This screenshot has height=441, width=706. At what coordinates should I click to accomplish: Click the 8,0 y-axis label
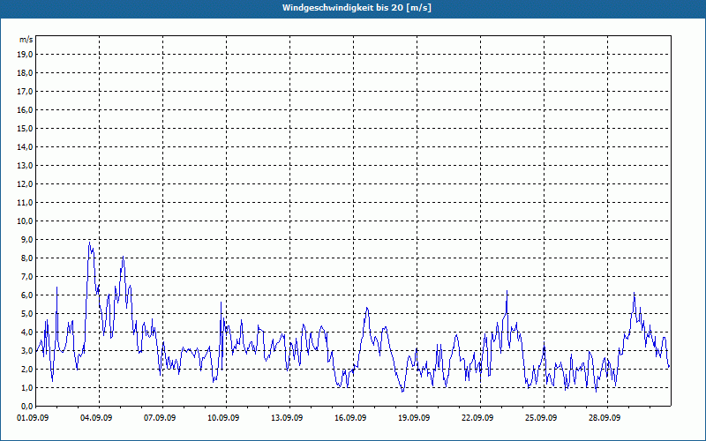26,258
